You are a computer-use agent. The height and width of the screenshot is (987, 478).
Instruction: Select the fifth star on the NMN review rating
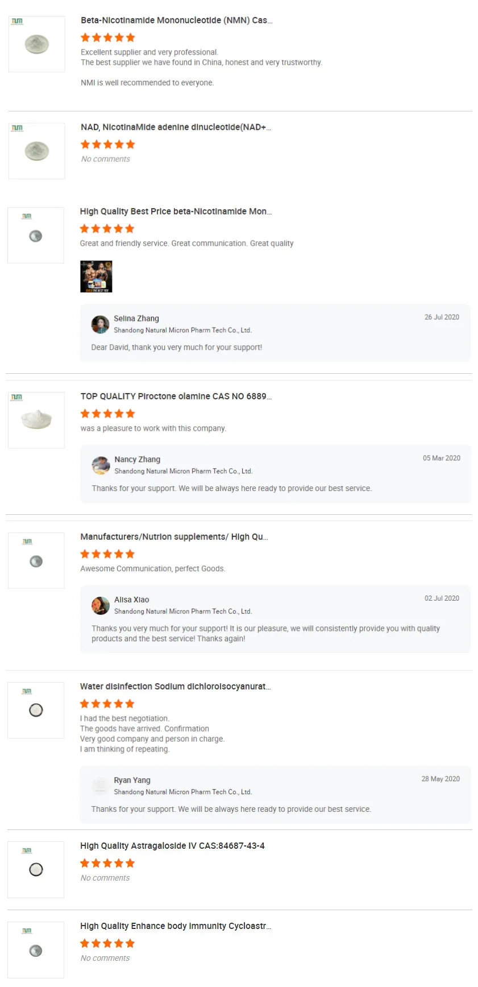click(130, 38)
